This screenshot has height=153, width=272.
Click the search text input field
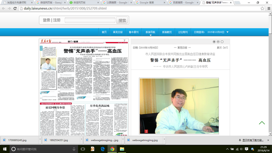point(90,20)
